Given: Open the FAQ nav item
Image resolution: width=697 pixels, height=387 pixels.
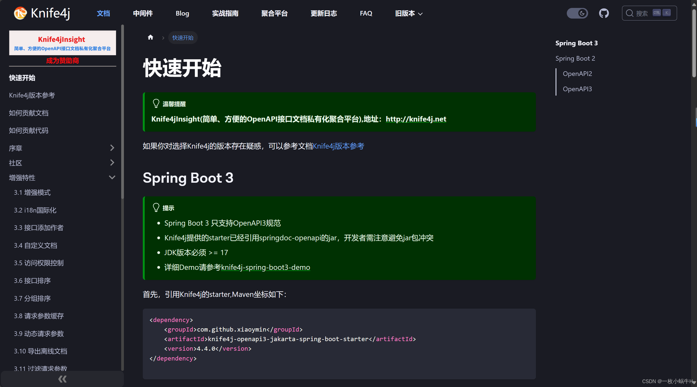Looking at the screenshot, I should pyautogui.click(x=366, y=13).
